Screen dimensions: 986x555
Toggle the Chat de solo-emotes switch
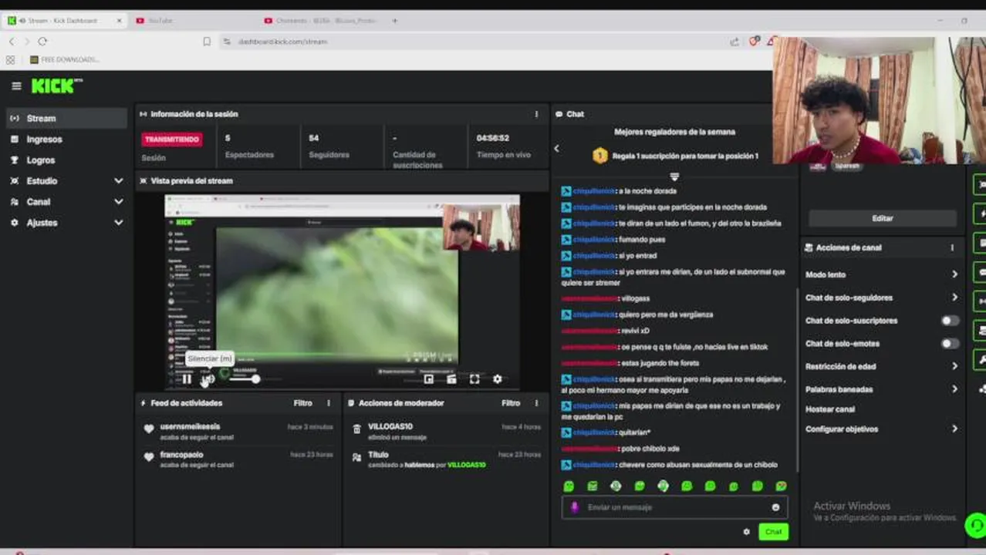(x=950, y=344)
